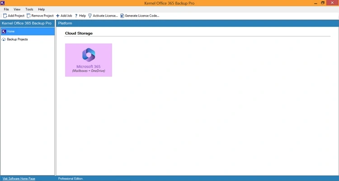Open the Visit Software Home Page link
339x181 pixels.
click(19, 179)
